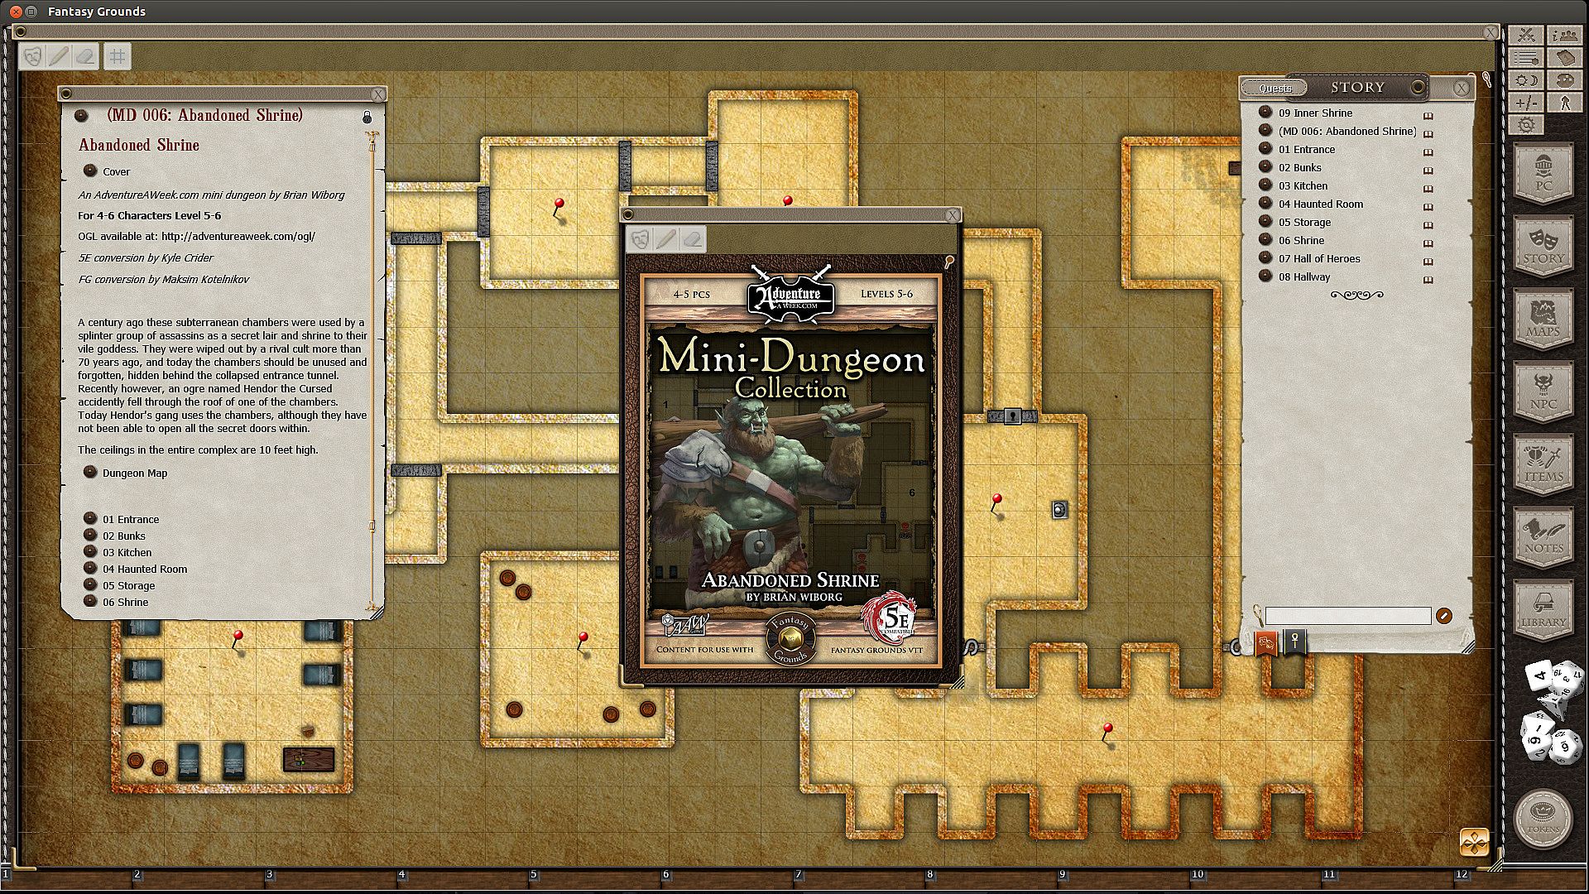
Task: Toggle the grid tool in map toolbar
Action: (x=118, y=56)
